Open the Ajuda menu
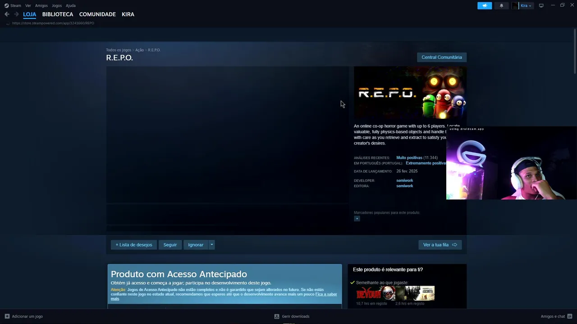 (71, 5)
